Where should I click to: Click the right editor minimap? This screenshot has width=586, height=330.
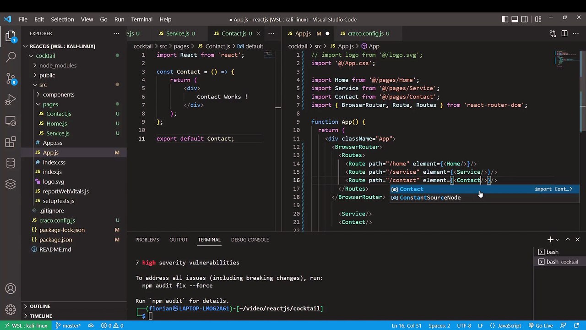(x=568, y=60)
